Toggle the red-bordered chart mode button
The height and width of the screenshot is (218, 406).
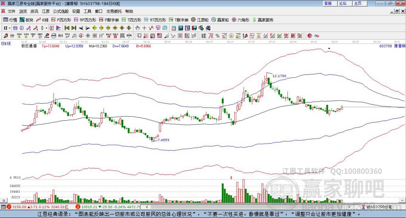[x=52, y=28]
